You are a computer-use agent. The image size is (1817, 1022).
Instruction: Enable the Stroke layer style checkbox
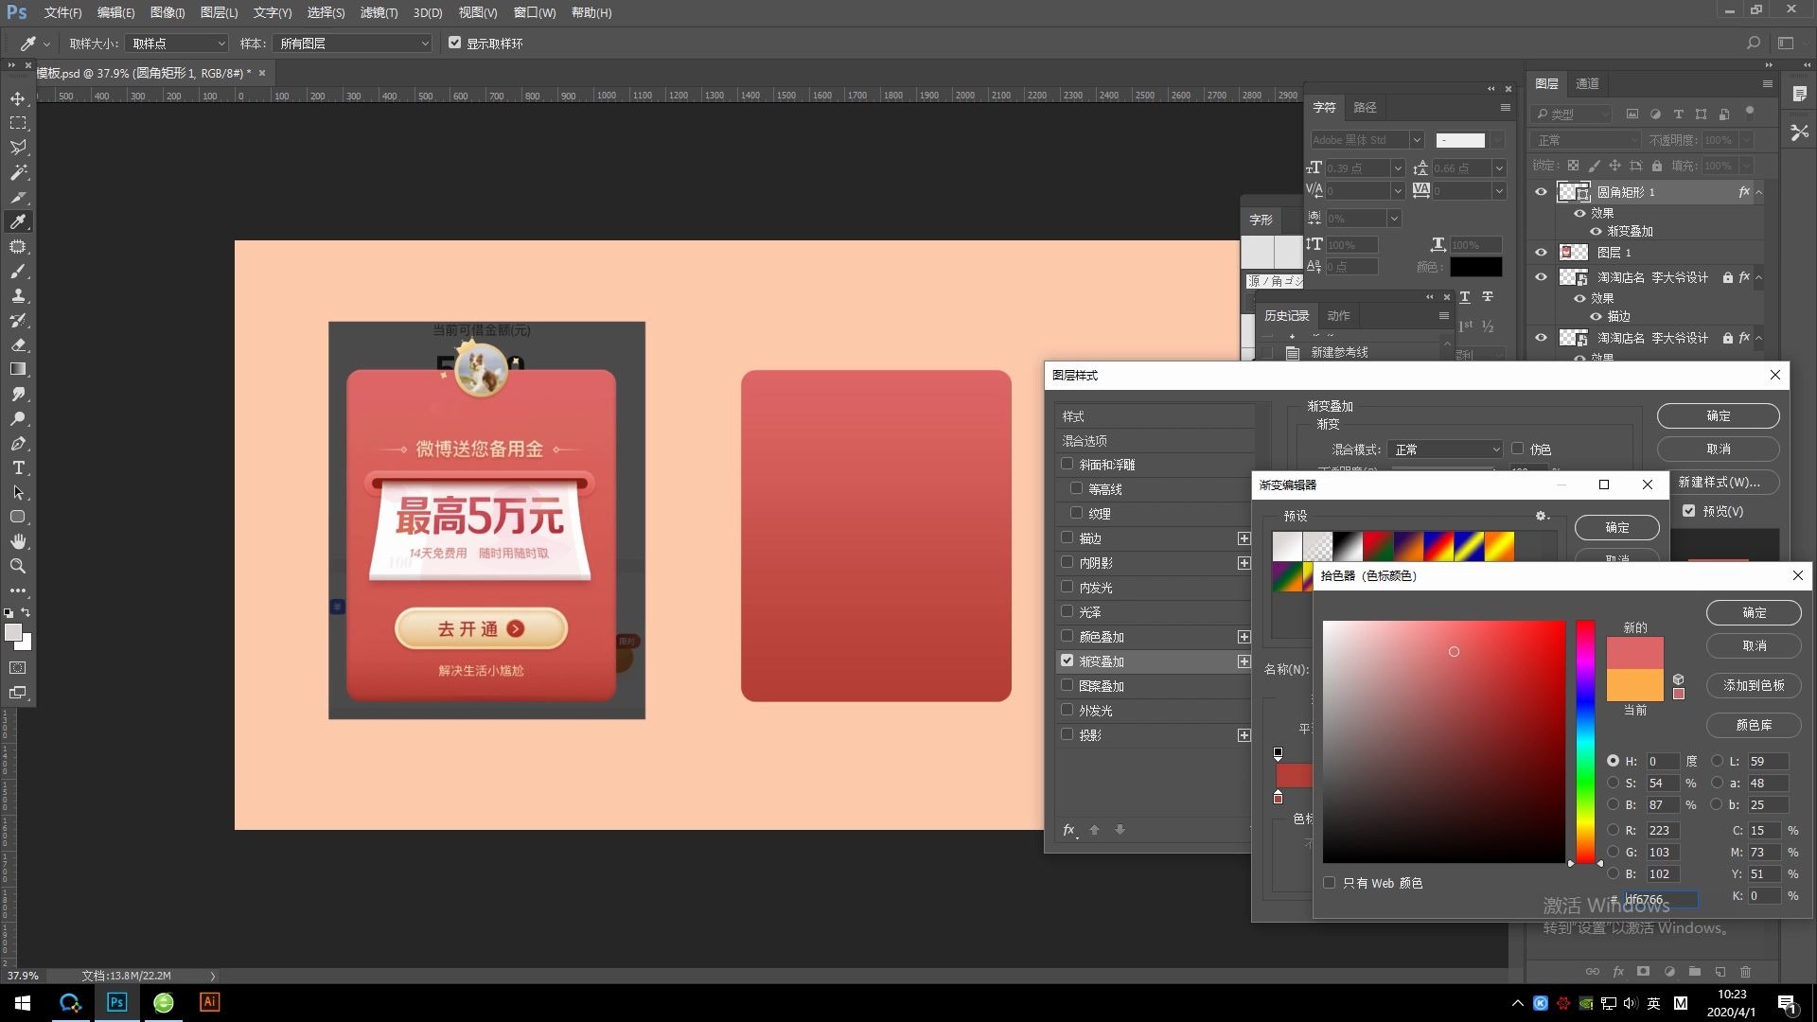[1067, 537]
